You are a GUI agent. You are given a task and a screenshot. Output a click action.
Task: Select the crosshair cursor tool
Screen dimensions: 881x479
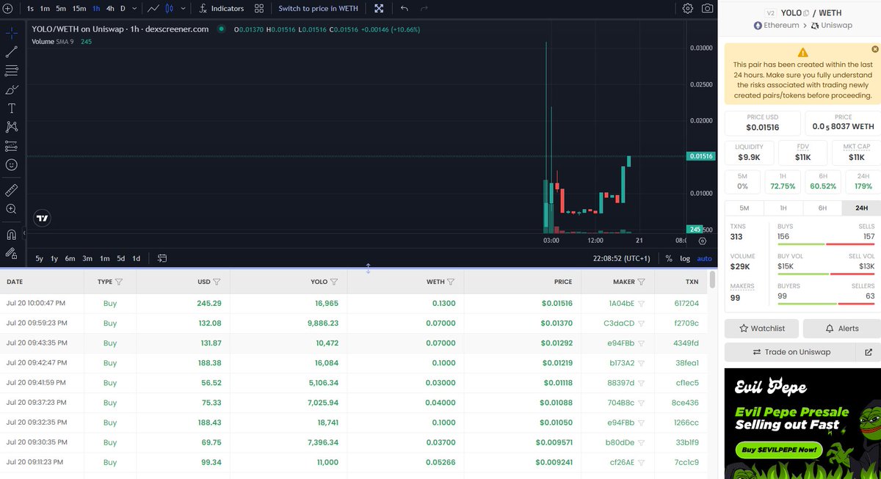tap(12, 33)
